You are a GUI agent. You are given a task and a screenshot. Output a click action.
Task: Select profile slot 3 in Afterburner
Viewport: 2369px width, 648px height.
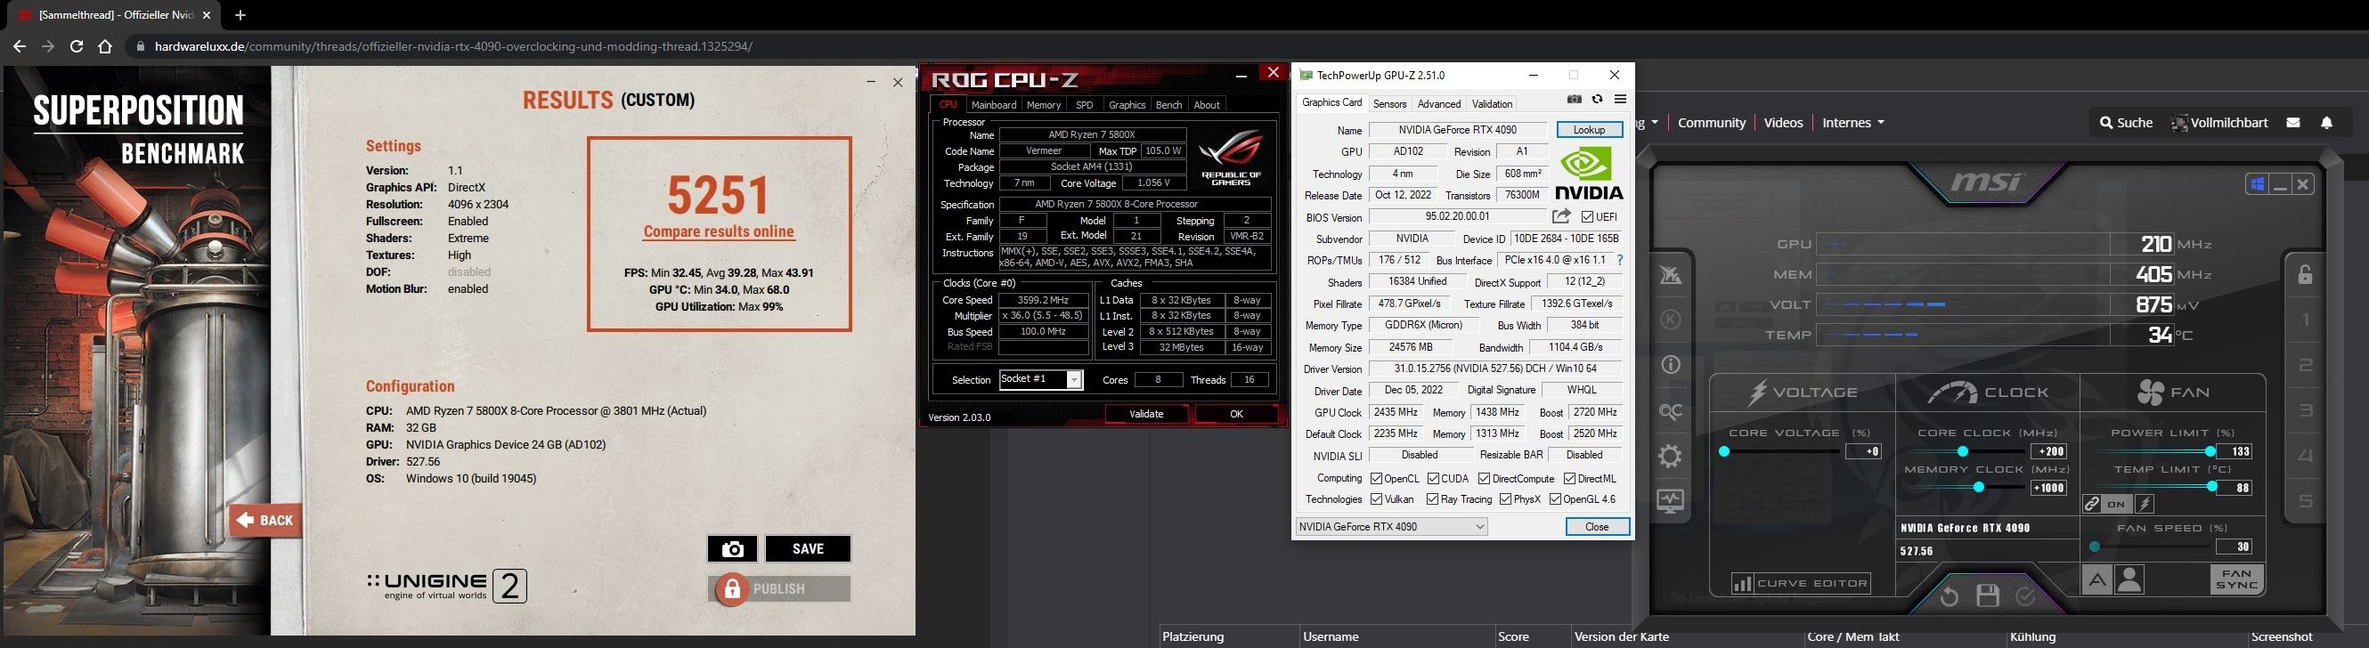2306,410
